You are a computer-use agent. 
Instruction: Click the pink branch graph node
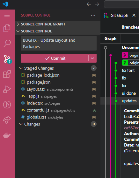click(111, 55)
